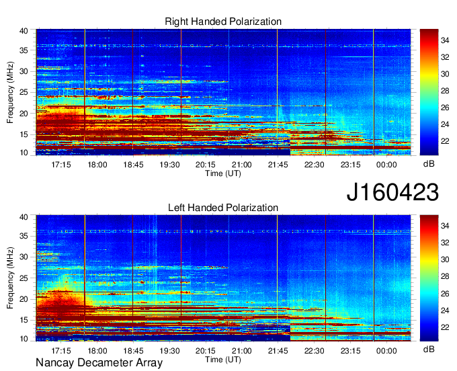
Task: Click the 20:15 tick label under the top plot
Action: [x=206, y=165]
